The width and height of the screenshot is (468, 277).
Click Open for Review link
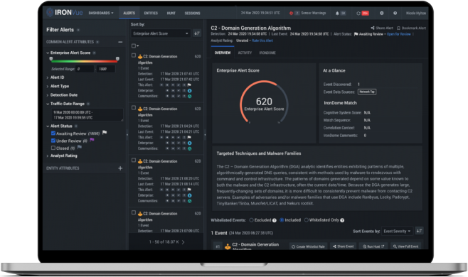point(399,34)
